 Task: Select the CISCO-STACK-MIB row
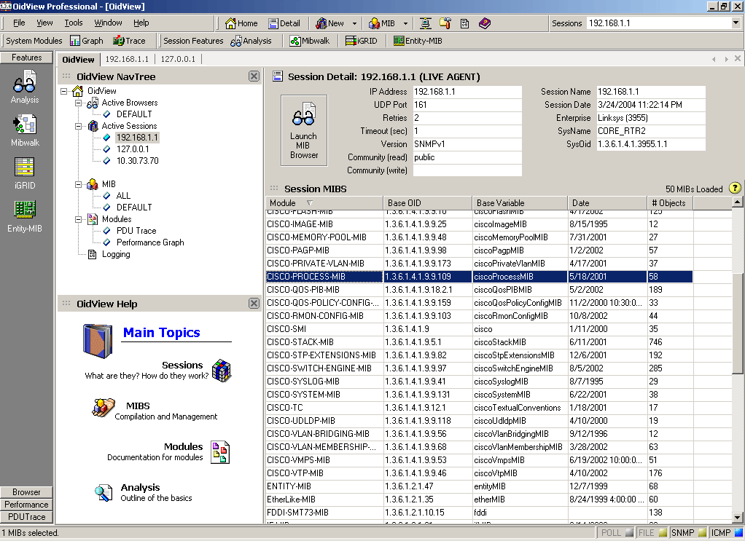tap(300, 342)
